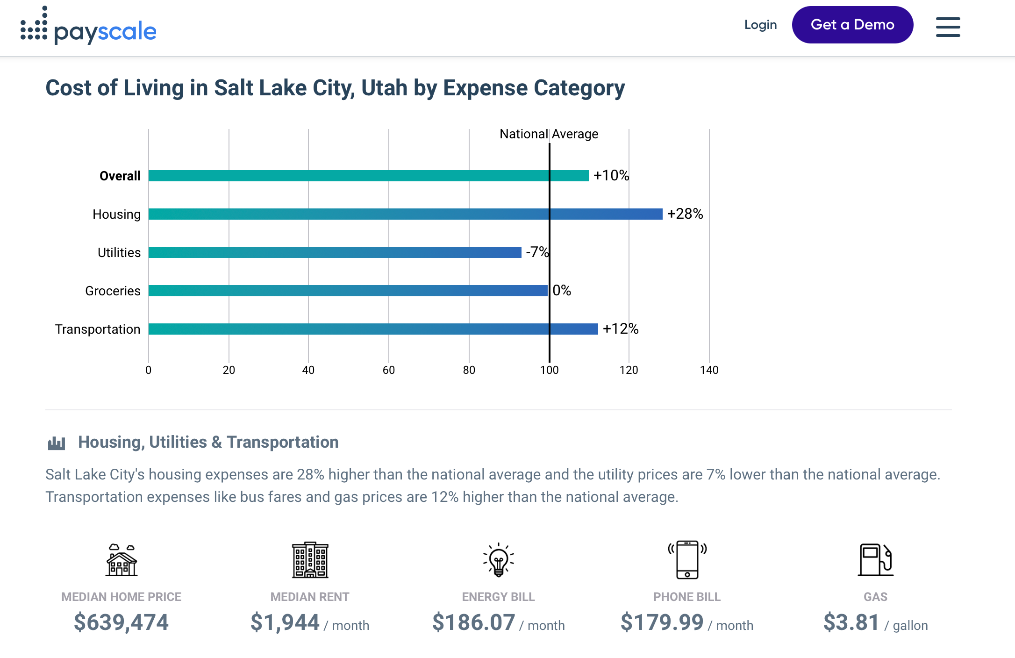Click the Login link
Screen dimensions: 1015x658
pos(760,25)
